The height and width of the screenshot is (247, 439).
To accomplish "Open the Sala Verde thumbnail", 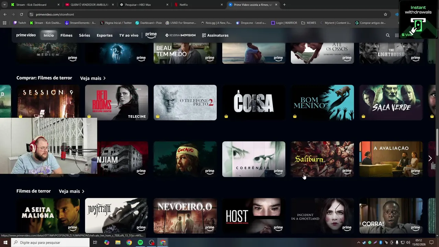I will pos(391,102).
